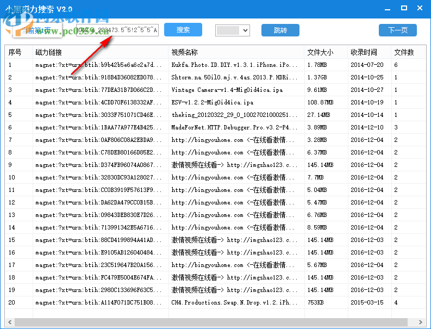Close the 小黑磁力搜索 window
431x329 pixels.
click(420, 8)
